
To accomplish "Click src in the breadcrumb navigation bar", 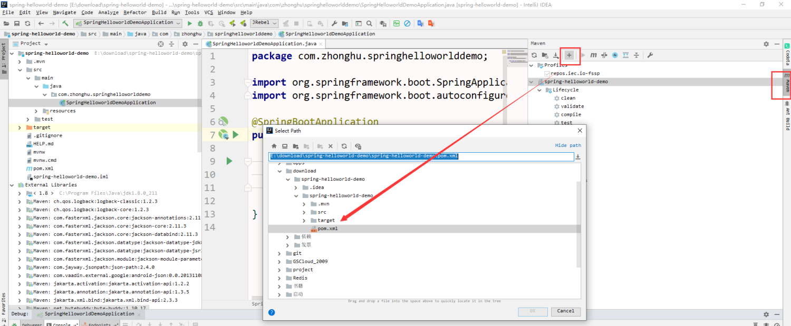I will pos(92,34).
